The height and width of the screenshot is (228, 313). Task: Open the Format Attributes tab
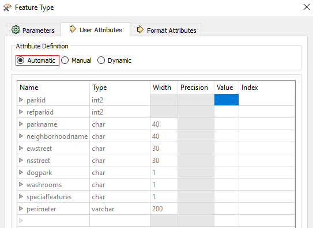tap(166, 30)
